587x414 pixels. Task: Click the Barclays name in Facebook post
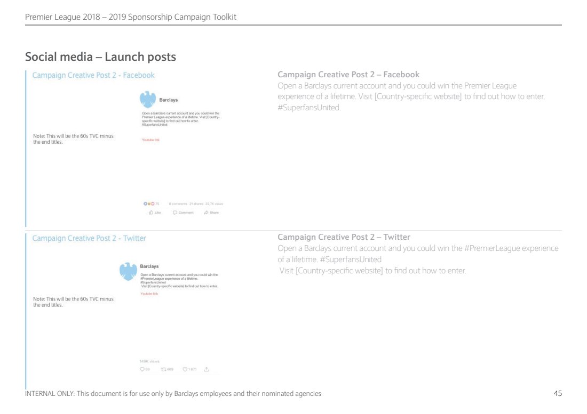[168, 100]
